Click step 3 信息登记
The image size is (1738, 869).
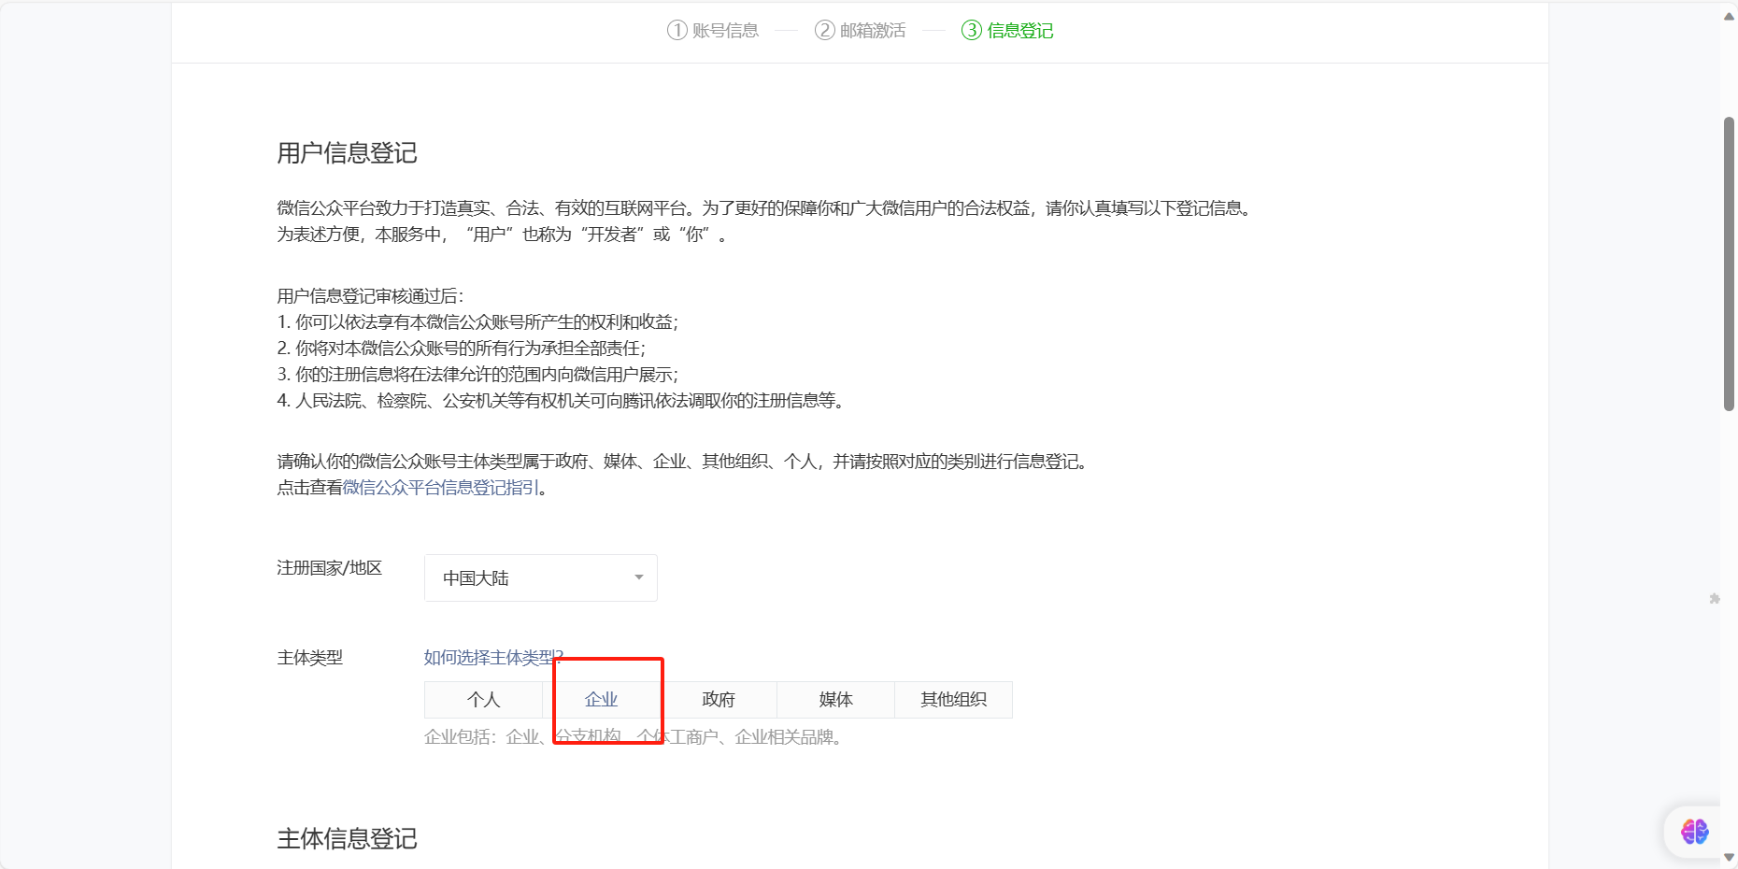(x=1007, y=31)
